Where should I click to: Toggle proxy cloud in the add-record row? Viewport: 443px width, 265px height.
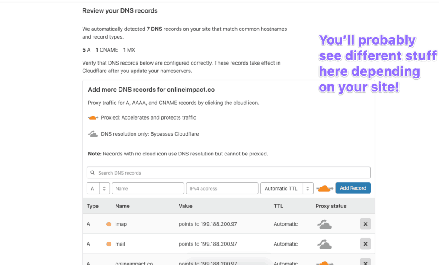click(x=324, y=188)
